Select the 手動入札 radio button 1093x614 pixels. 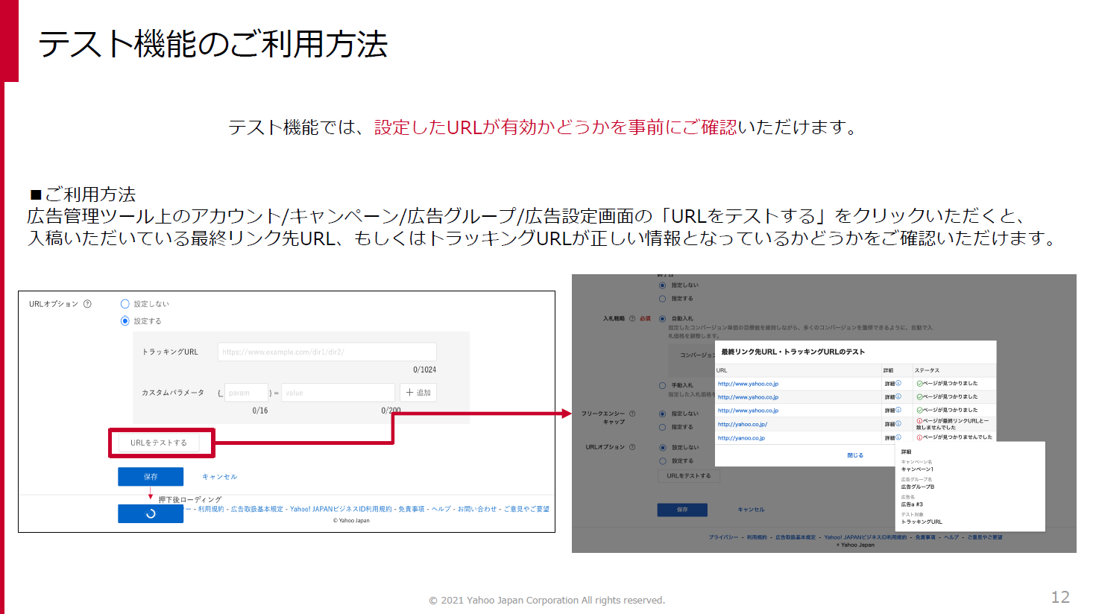click(662, 385)
